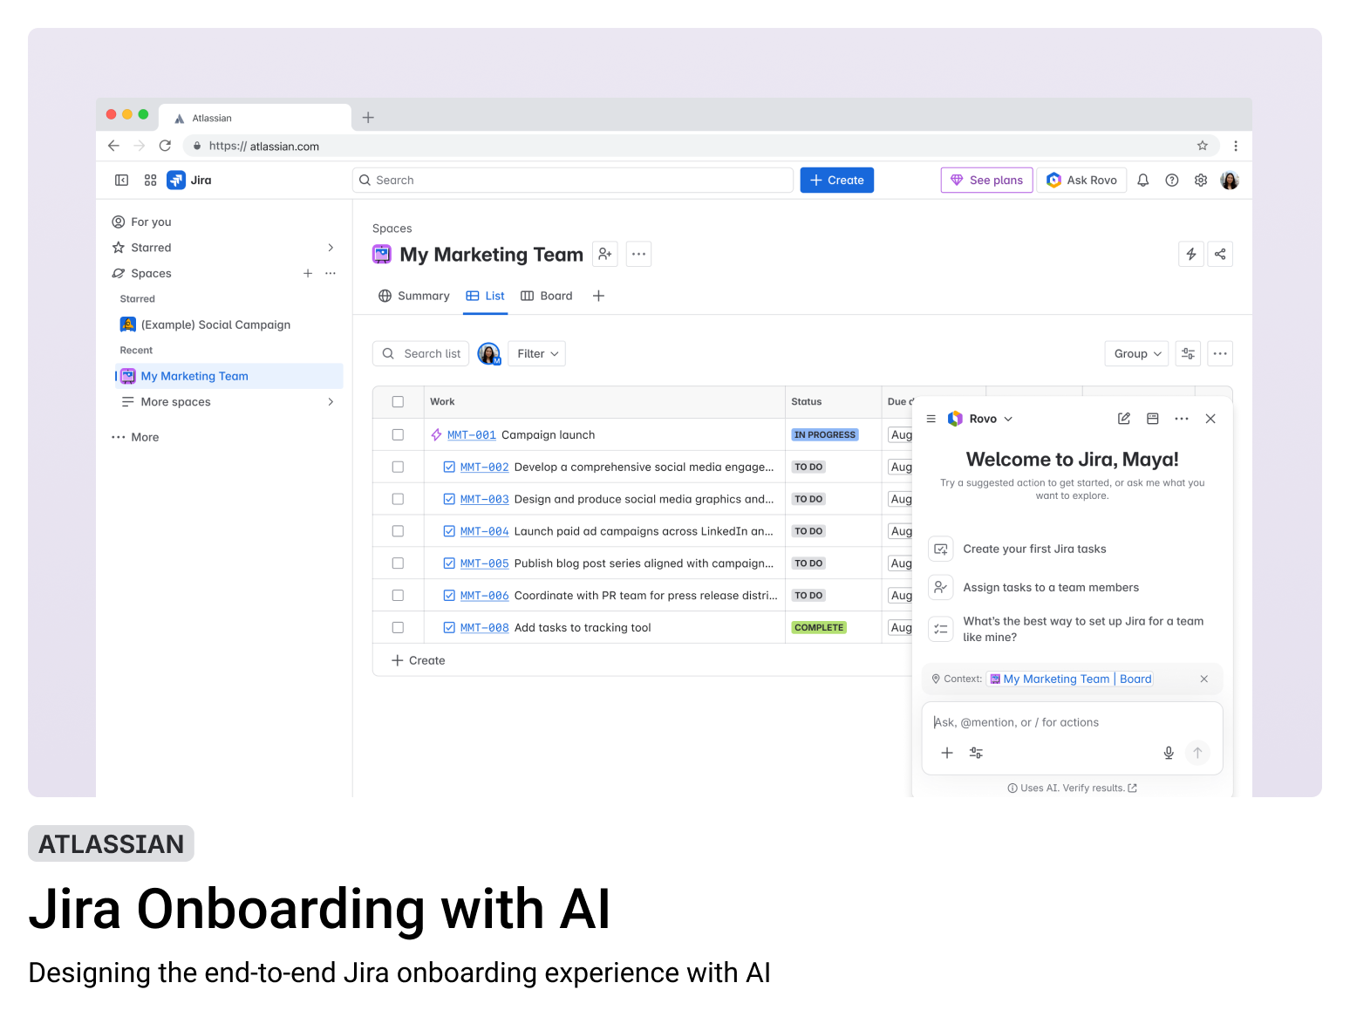Open issue MMT-002 via its link
This screenshot has width=1350, height=1017.
click(485, 467)
